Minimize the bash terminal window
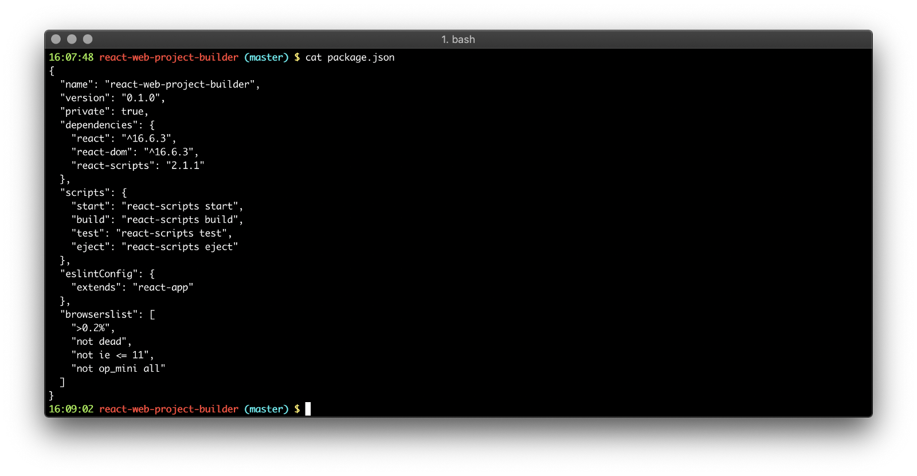Viewport: 917px width, 476px height. (x=72, y=39)
